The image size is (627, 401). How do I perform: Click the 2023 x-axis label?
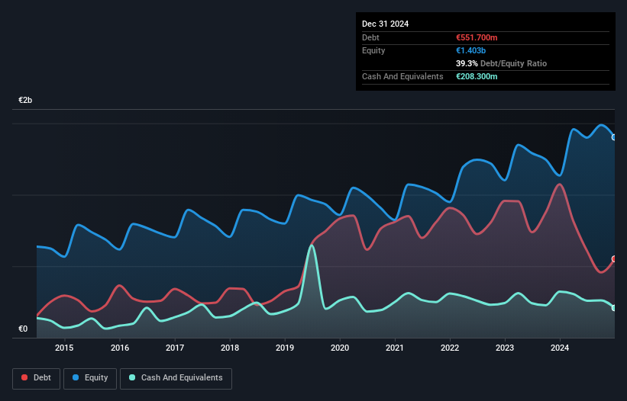click(x=505, y=348)
